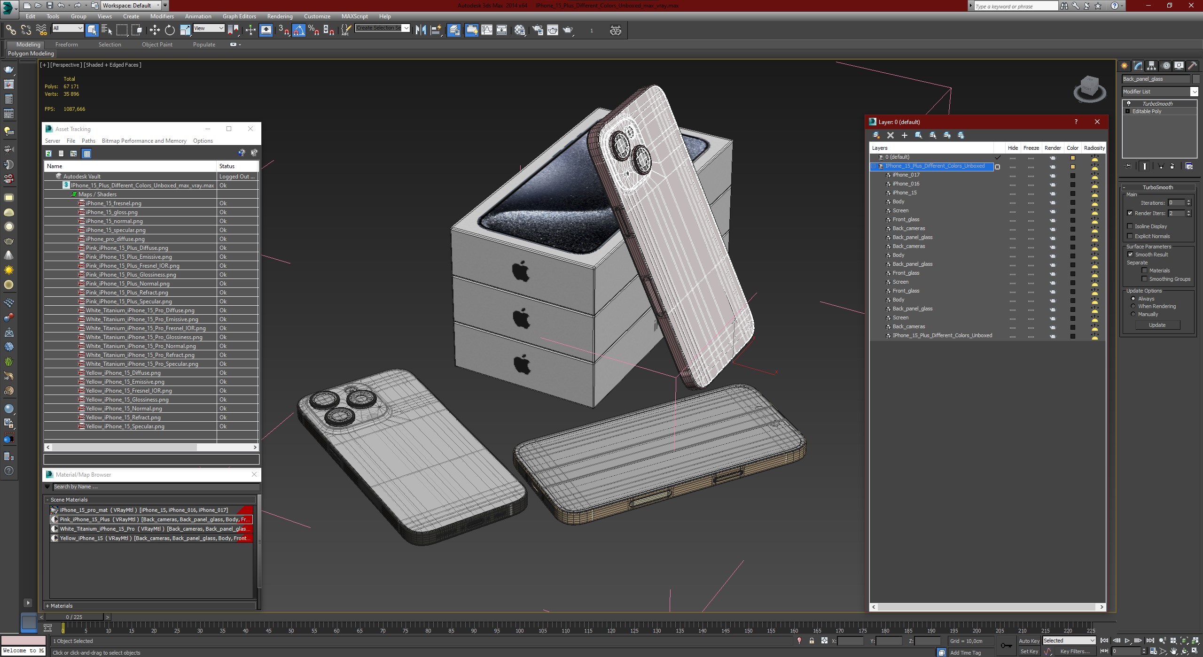Add selected objects to highlighted layer

point(904,135)
